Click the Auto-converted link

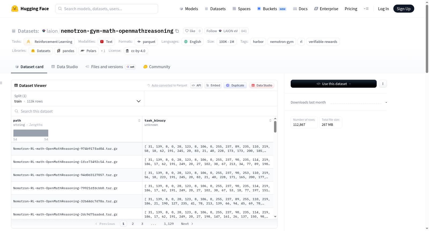pyautogui.click(x=162, y=85)
